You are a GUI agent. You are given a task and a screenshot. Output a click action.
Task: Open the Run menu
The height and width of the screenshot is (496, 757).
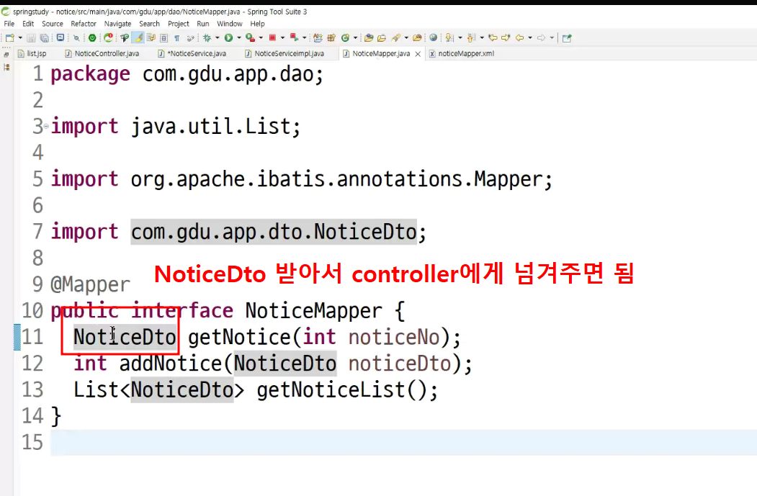pyautogui.click(x=203, y=24)
